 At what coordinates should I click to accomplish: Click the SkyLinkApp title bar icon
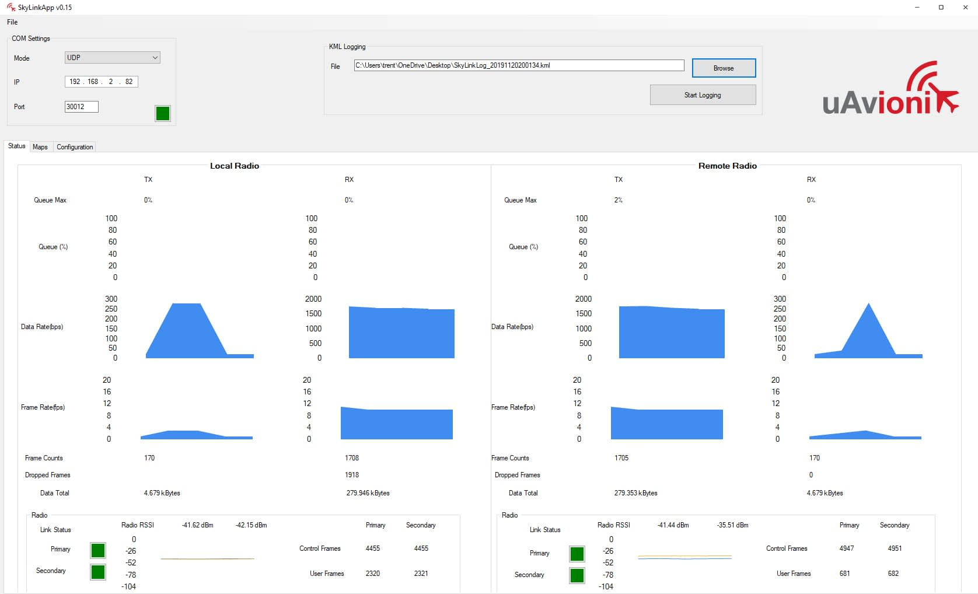coord(11,8)
